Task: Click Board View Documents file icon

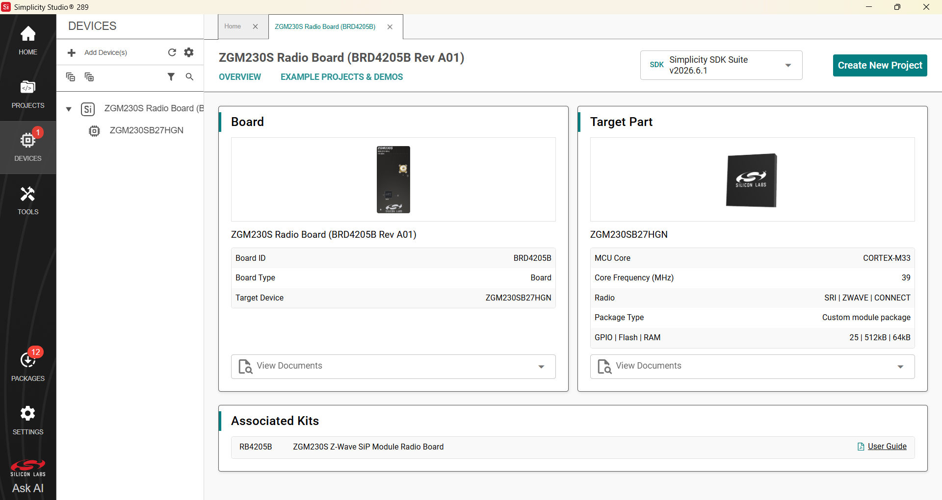Action: tap(245, 367)
